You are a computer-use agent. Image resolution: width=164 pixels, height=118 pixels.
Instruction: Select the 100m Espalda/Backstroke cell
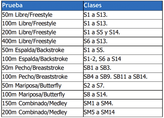pyautogui.click(x=42, y=59)
